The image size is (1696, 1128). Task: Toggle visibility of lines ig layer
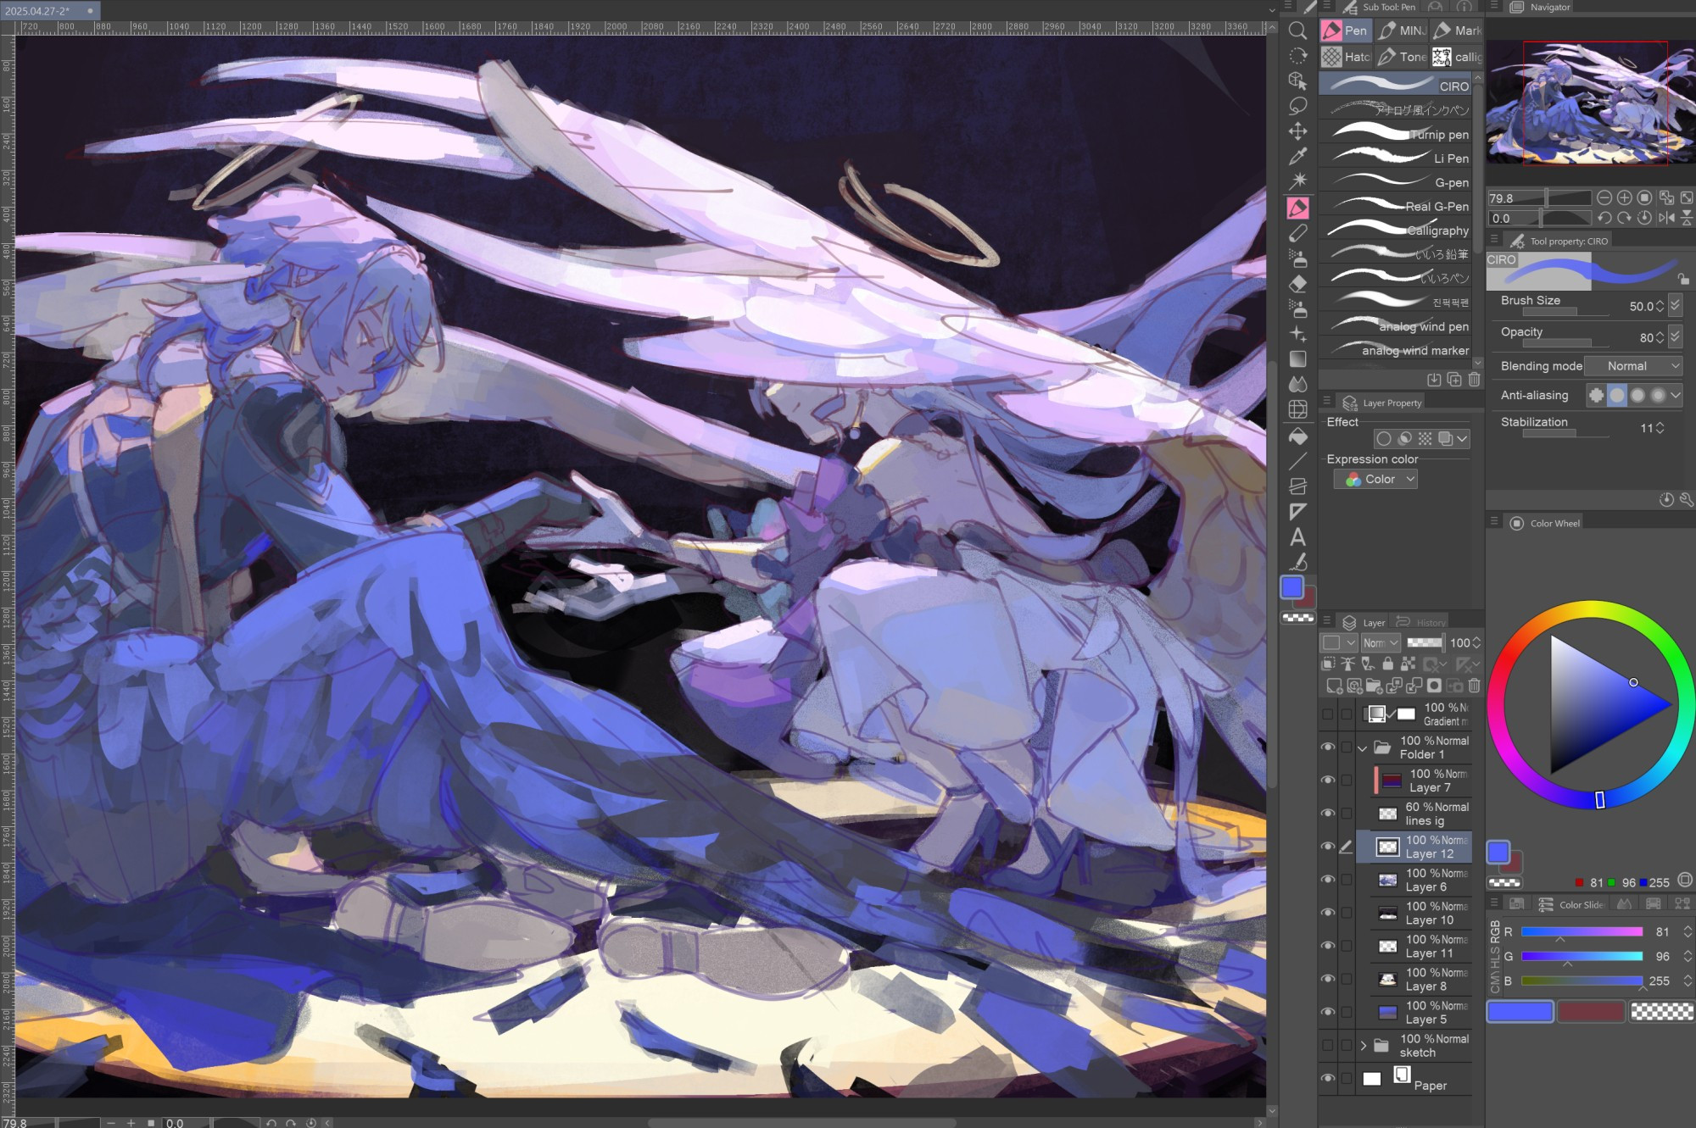tap(1328, 814)
